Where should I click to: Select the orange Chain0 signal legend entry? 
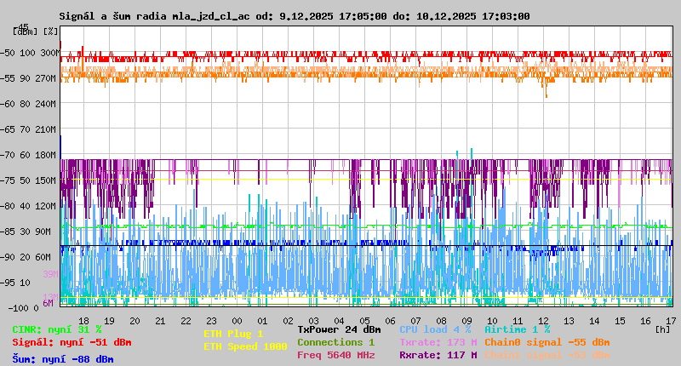tap(547, 341)
